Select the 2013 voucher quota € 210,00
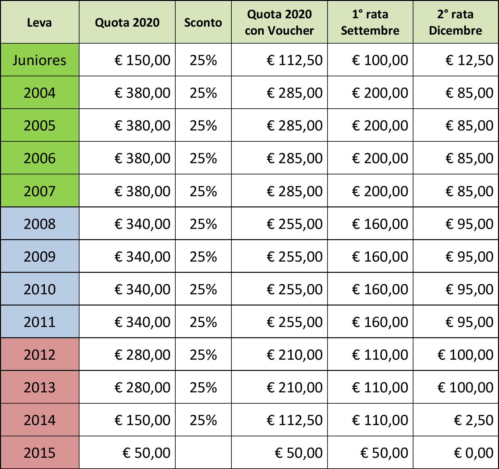The height and width of the screenshot is (469, 499). click(279, 387)
